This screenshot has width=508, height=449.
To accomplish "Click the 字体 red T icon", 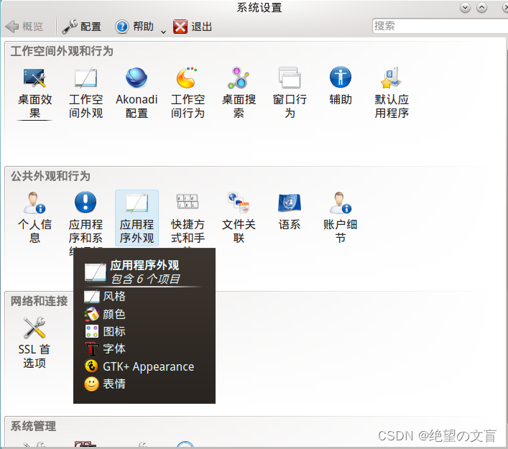I will click(92, 349).
